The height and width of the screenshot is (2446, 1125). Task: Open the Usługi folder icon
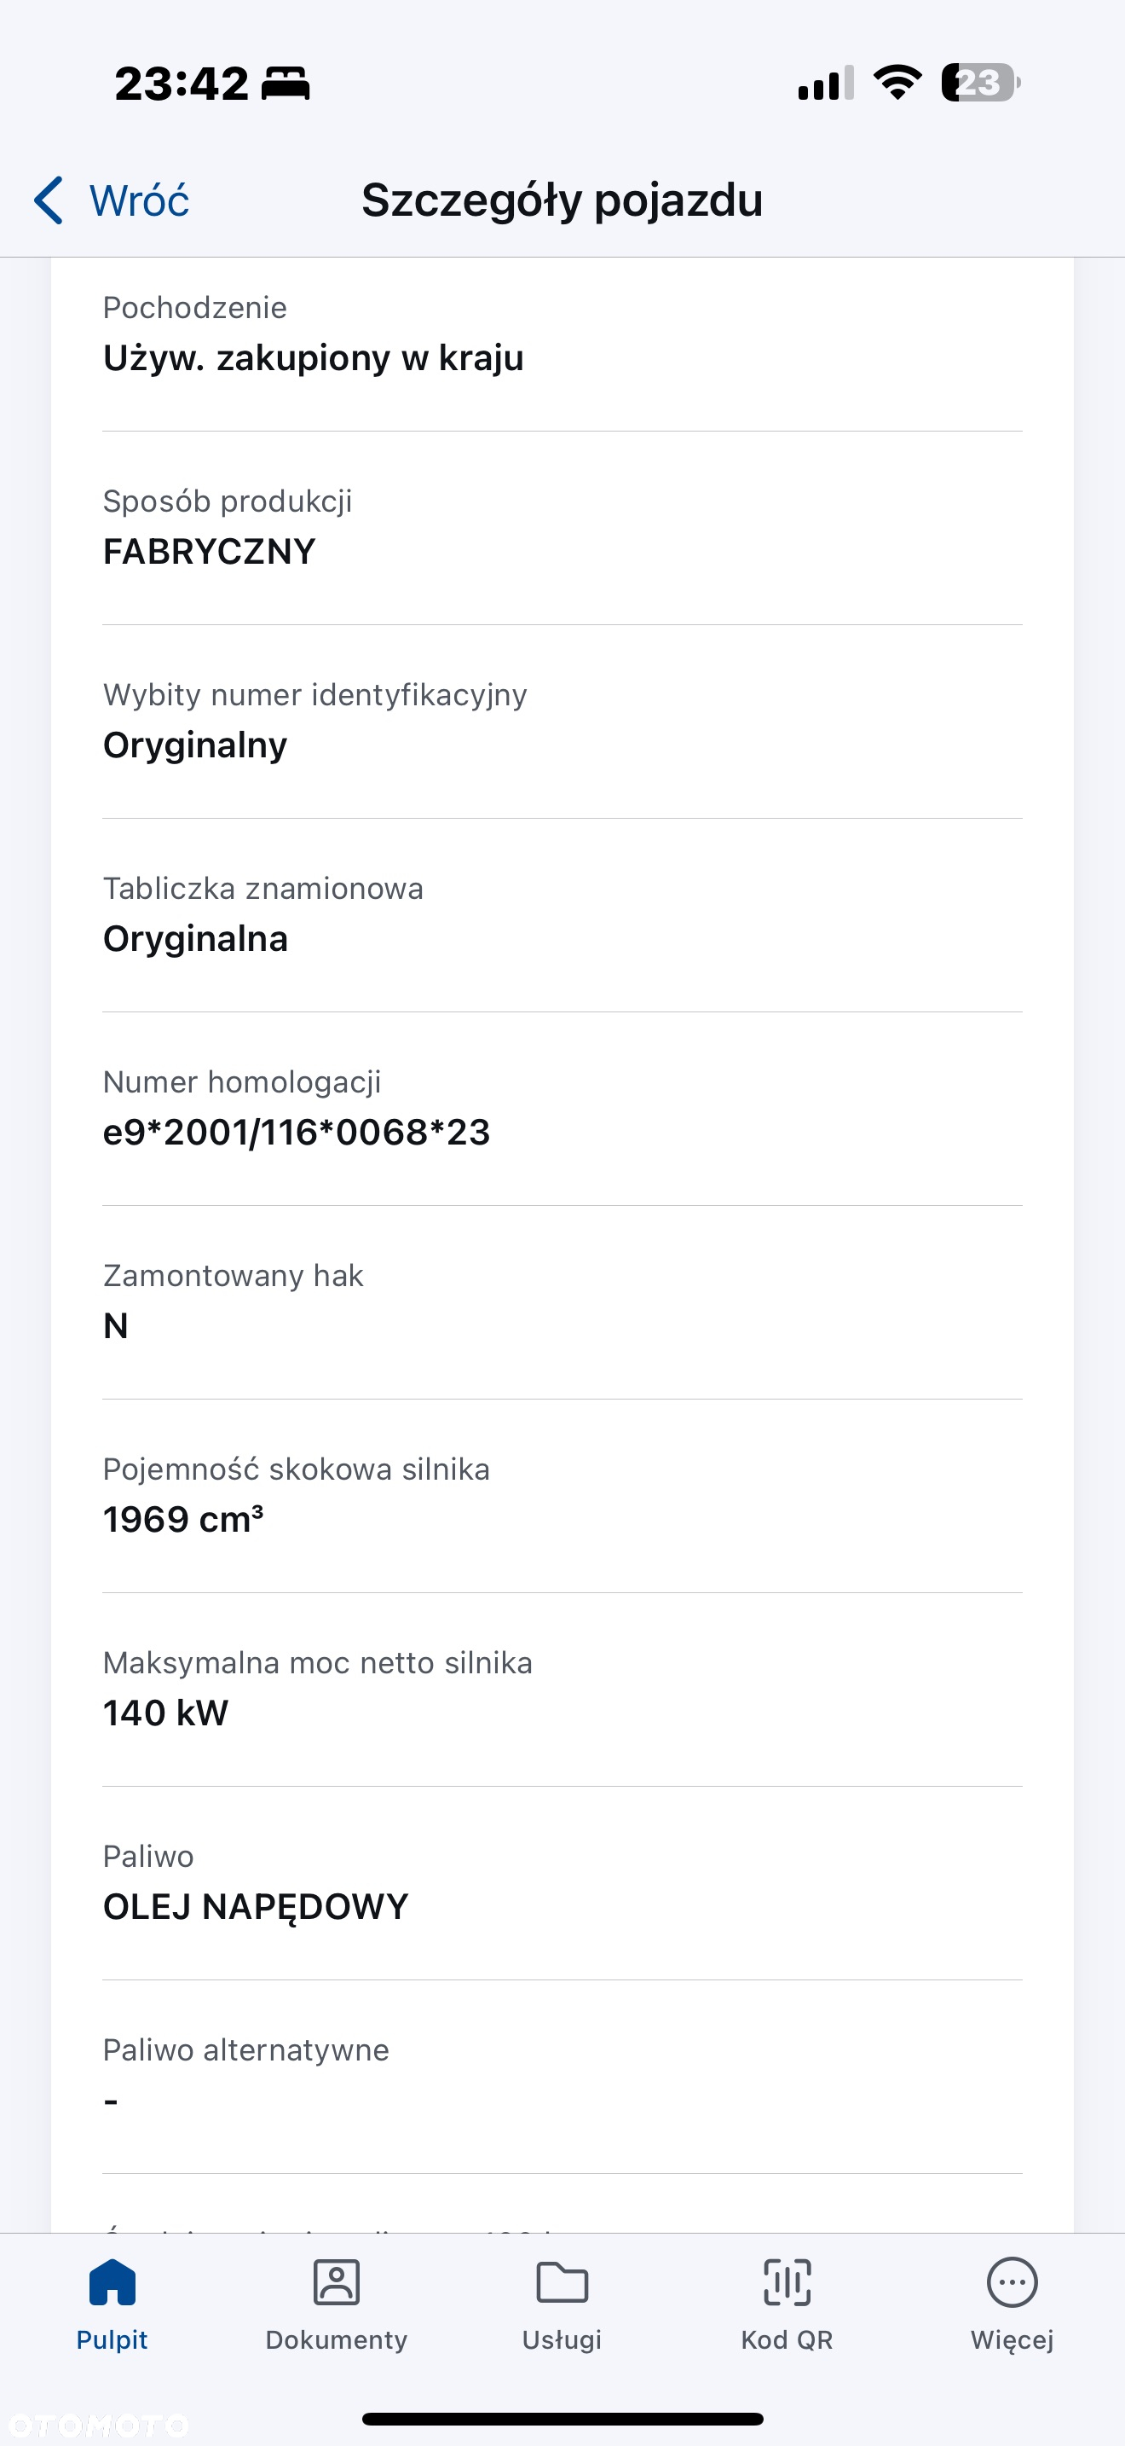(x=562, y=2281)
